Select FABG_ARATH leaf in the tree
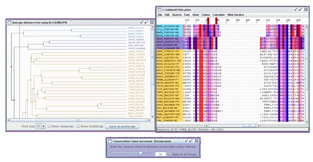The width and height of the screenshot is (313, 162). click(137, 110)
